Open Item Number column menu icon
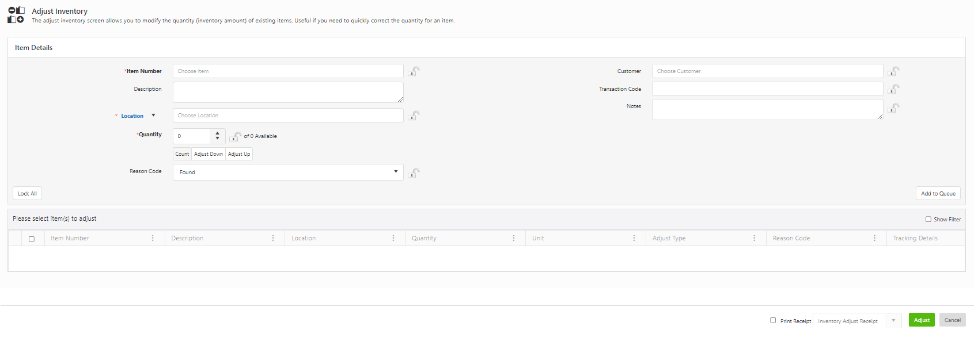The image size is (978, 349). 153,238
